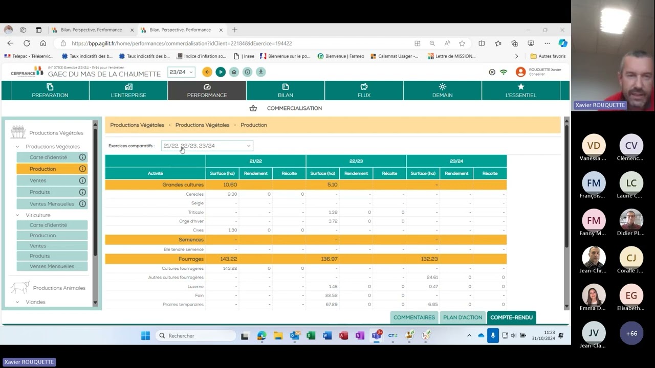Image resolution: width=655 pixels, height=368 pixels.
Task: Open Autres favoris folder
Action: pos(548,56)
